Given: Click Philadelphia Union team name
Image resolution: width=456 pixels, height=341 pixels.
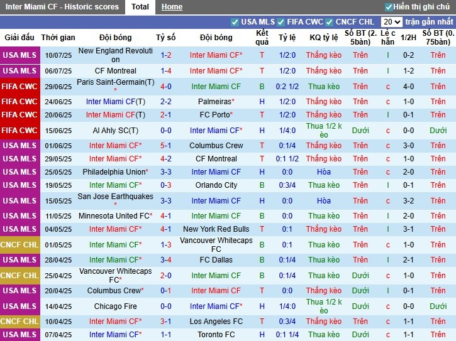Looking at the screenshot, I should pos(114,171).
